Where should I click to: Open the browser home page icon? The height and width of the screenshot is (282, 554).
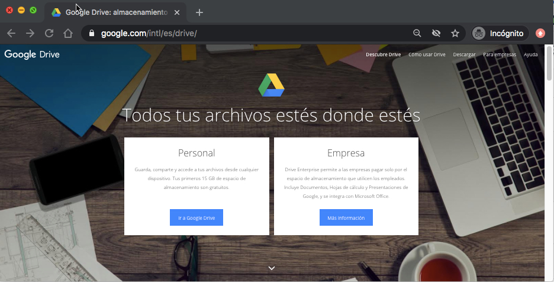point(68,33)
